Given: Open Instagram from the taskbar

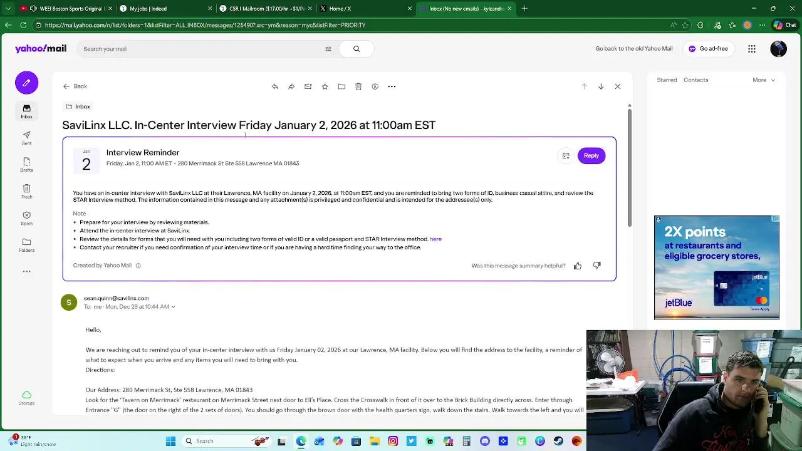Looking at the screenshot, I should (x=393, y=441).
